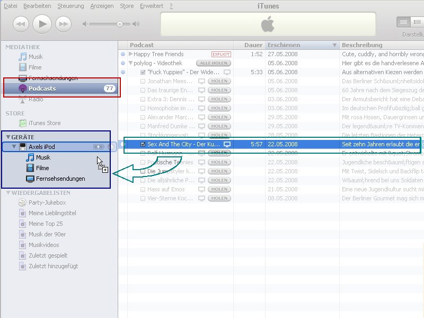
Task: Click HOLEN for Hass auf Emos
Action: point(219,189)
